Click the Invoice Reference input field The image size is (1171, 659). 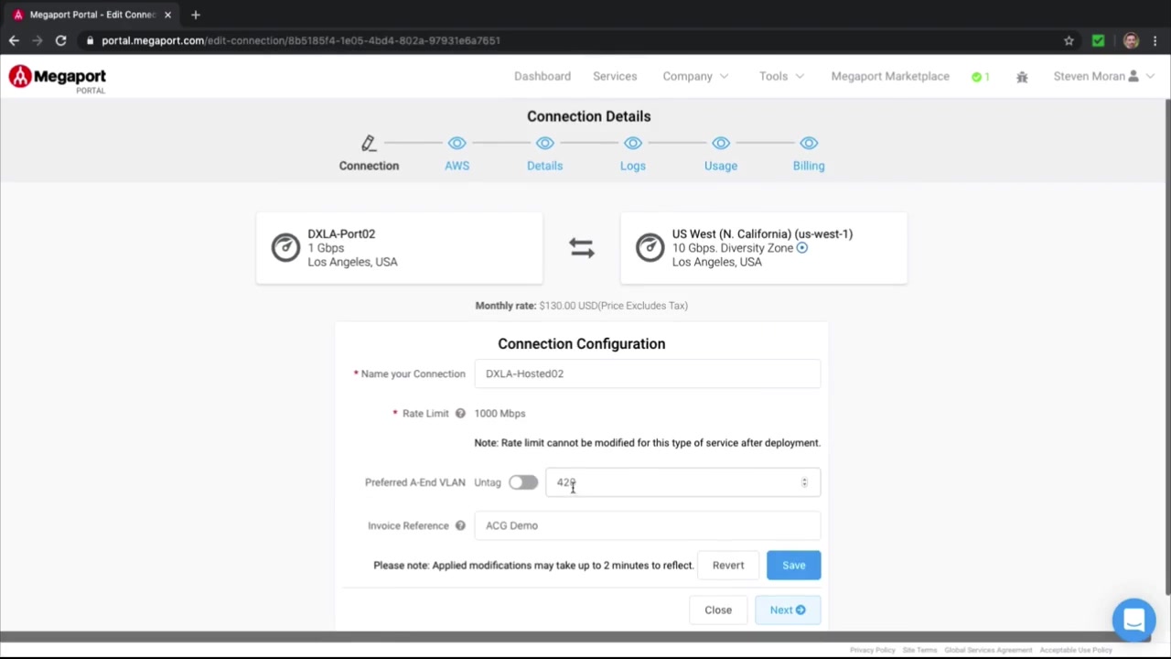point(647,525)
